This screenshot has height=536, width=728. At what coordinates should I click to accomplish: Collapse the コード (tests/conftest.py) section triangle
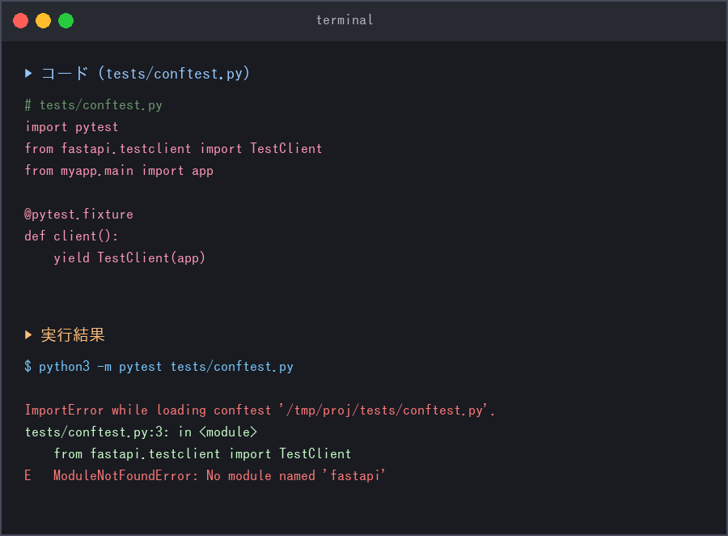[x=28, y=74]
